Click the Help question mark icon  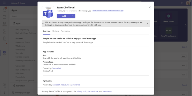[4, 85]
